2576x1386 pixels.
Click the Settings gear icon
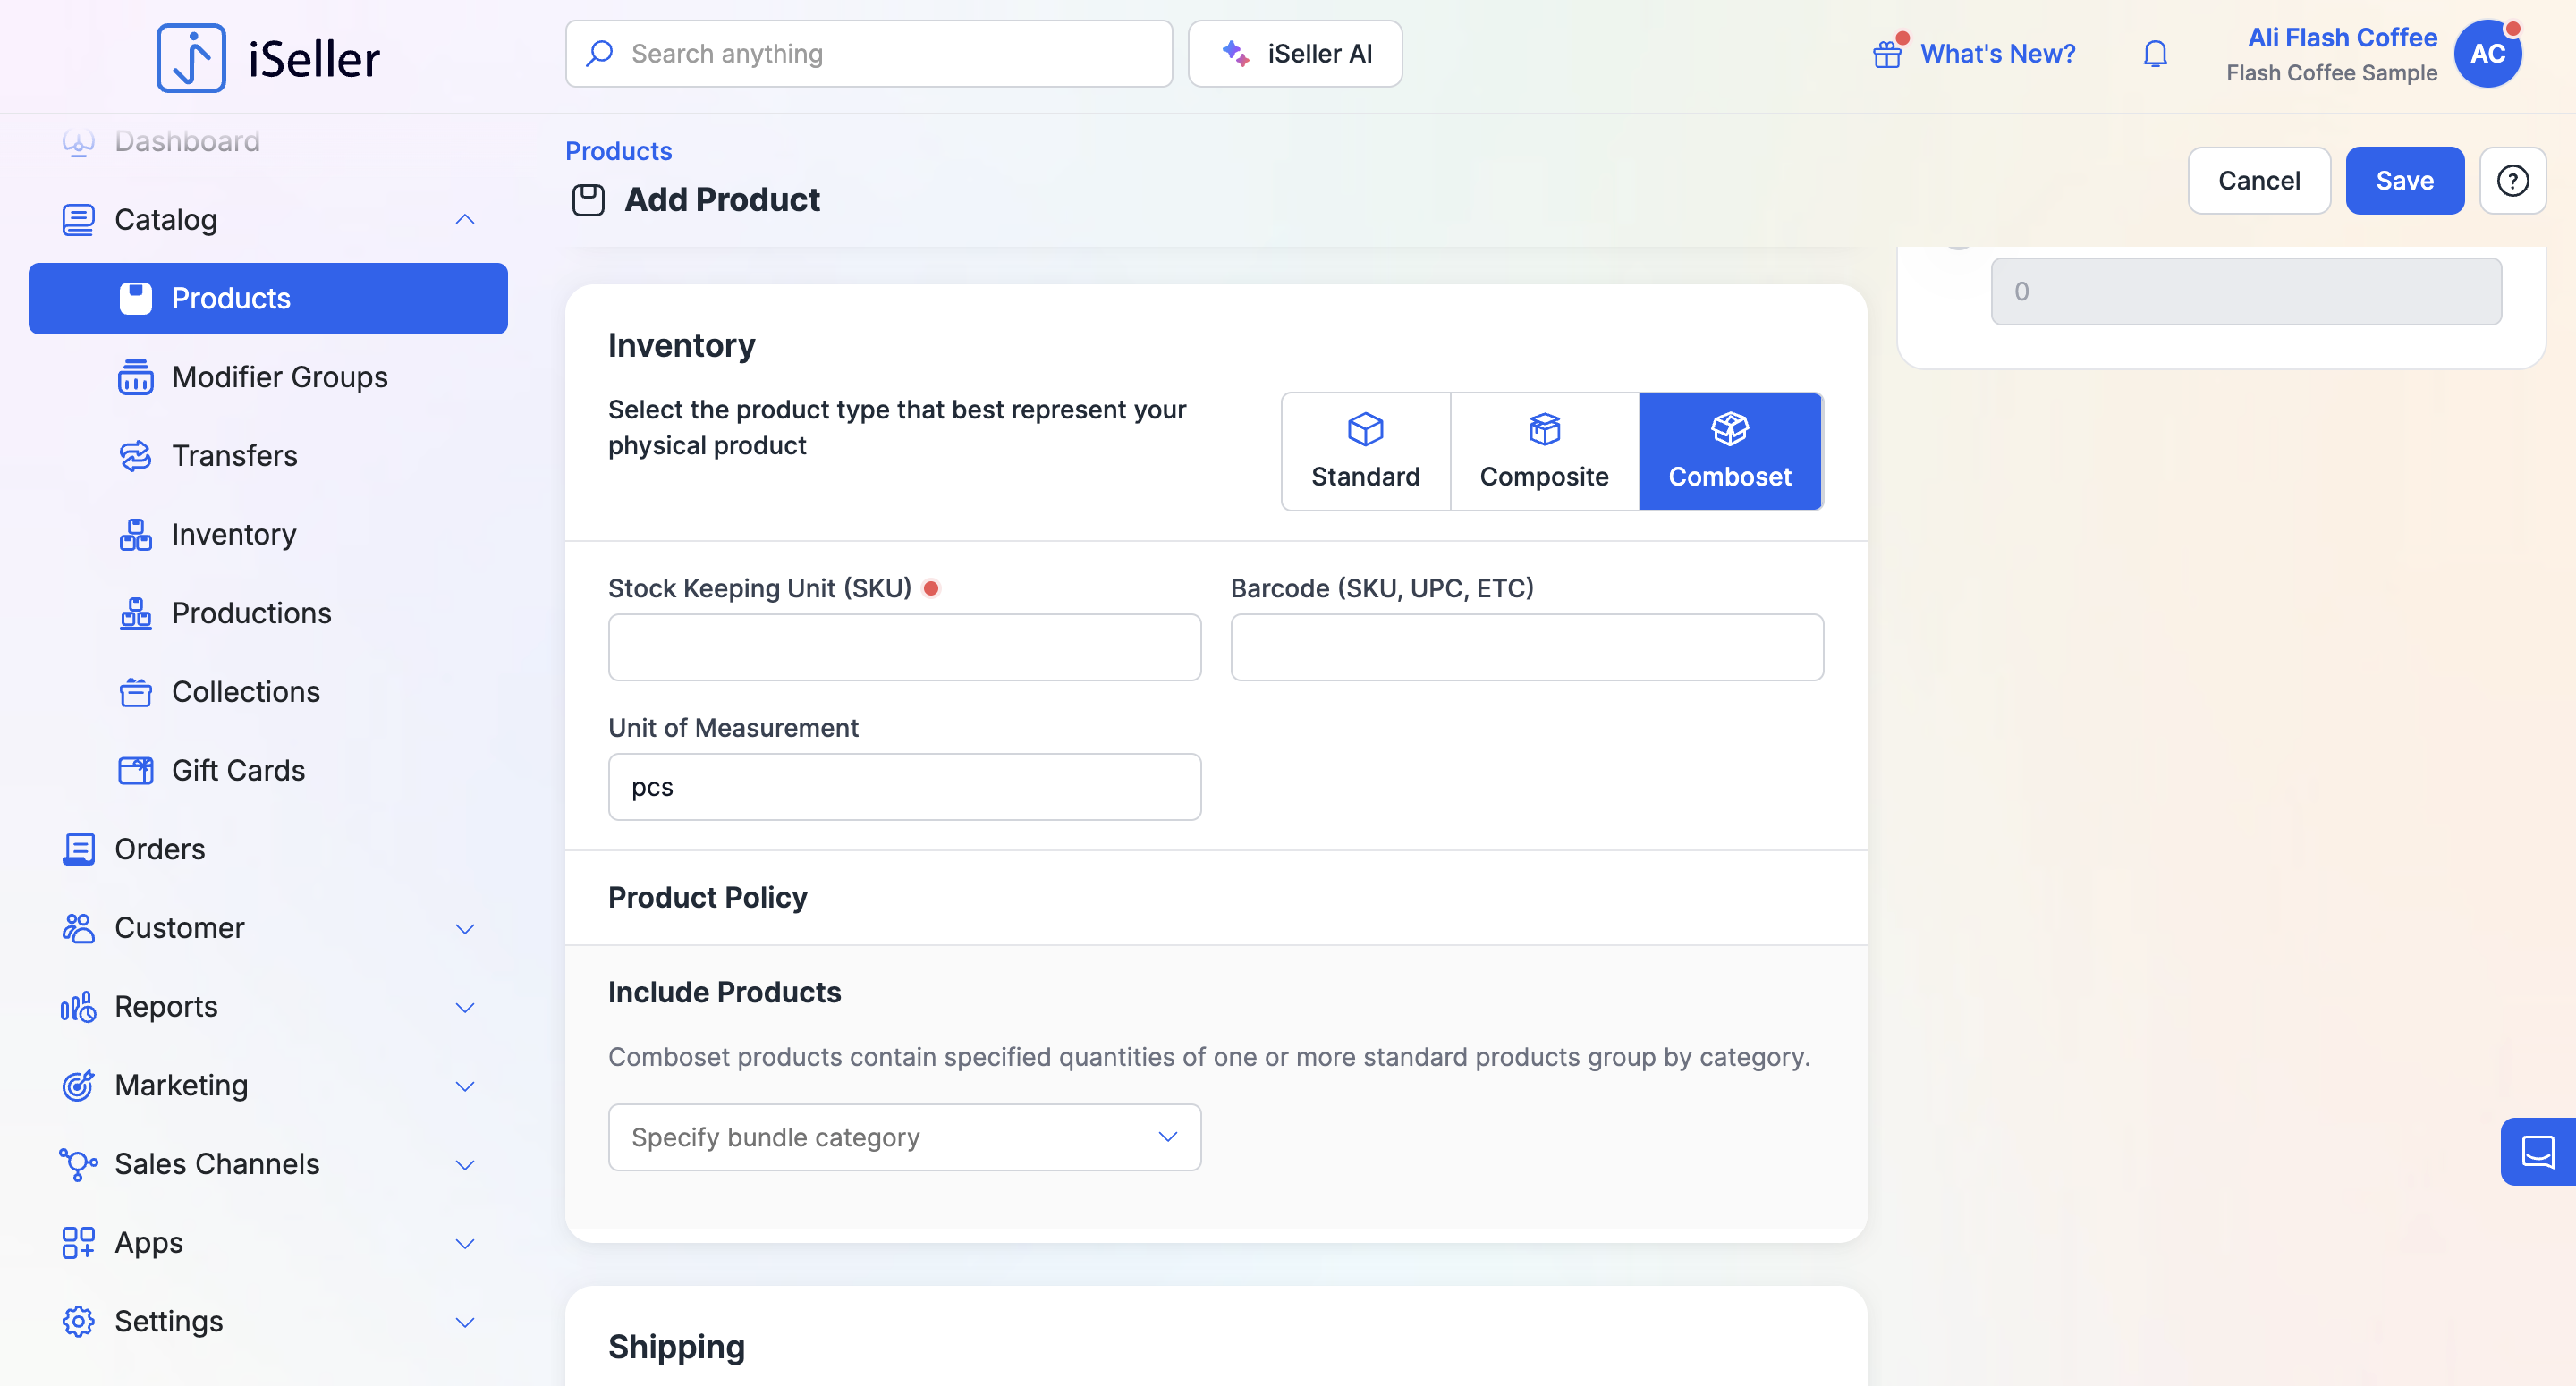coord(78,1322)
